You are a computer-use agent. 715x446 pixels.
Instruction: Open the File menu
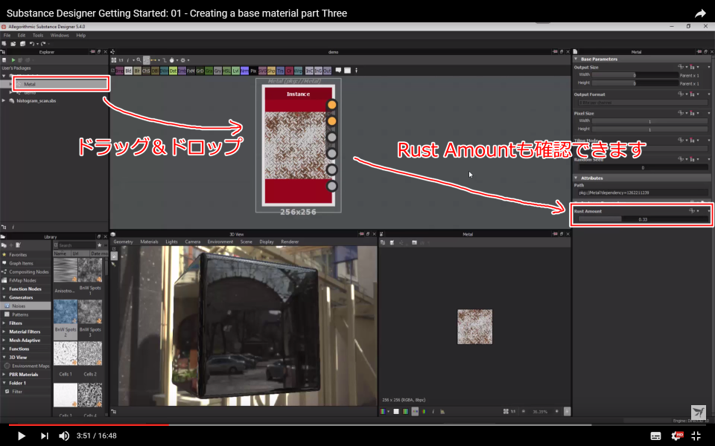click(x=7, y=35)
